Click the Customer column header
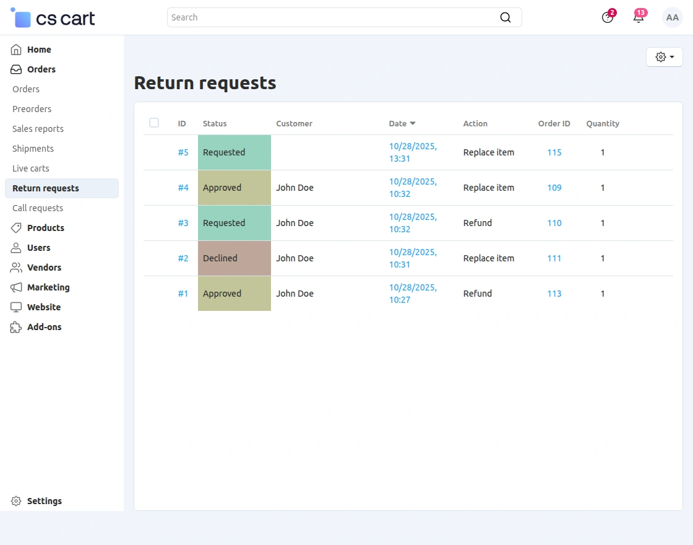This screenshot has width=693, height=545. 294,123
